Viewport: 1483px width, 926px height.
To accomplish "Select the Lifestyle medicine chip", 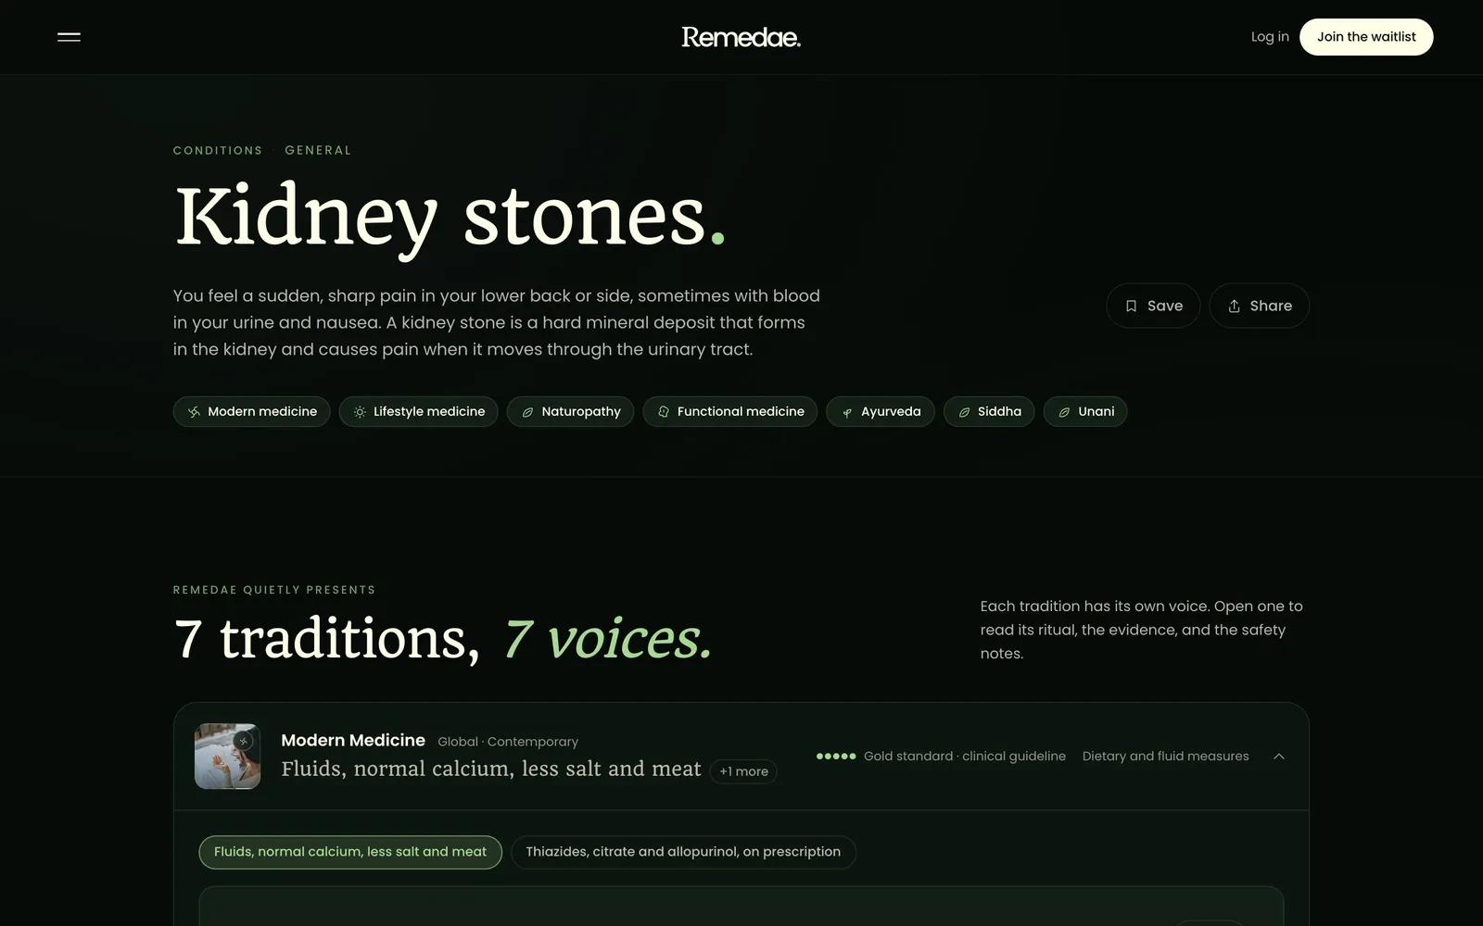I will tap(418, 412).
